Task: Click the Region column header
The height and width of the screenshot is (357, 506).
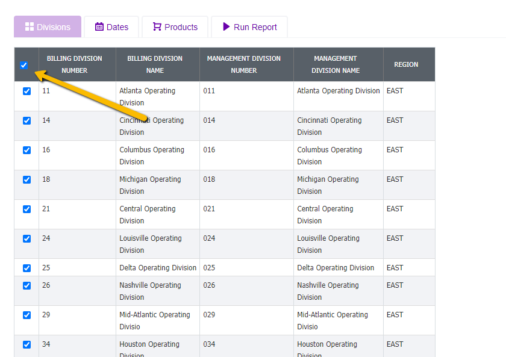Action: pos(406,64)
